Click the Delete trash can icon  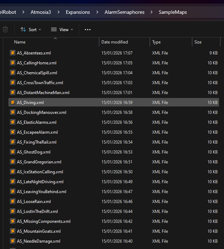(x=5, y=29)
